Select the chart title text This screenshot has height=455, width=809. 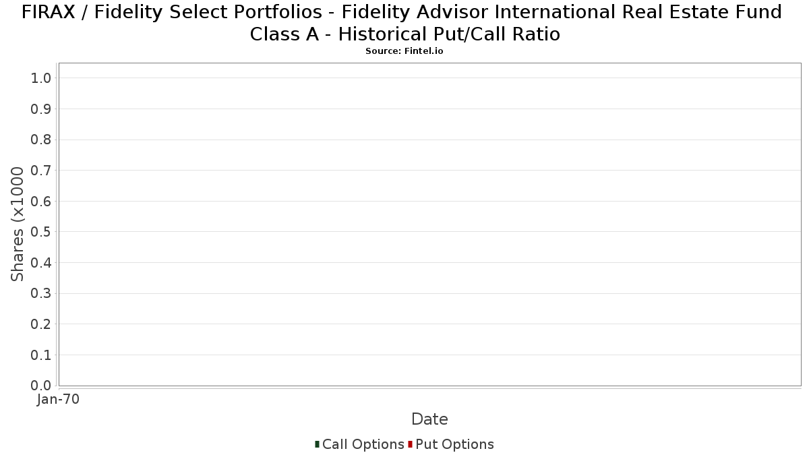[x=404, y=23]
